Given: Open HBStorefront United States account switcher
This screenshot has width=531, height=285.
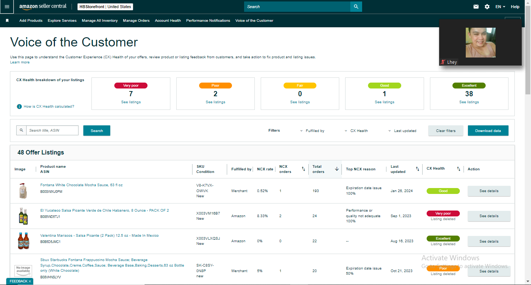Looking at the screenshot, I should (x=105, y=7).
